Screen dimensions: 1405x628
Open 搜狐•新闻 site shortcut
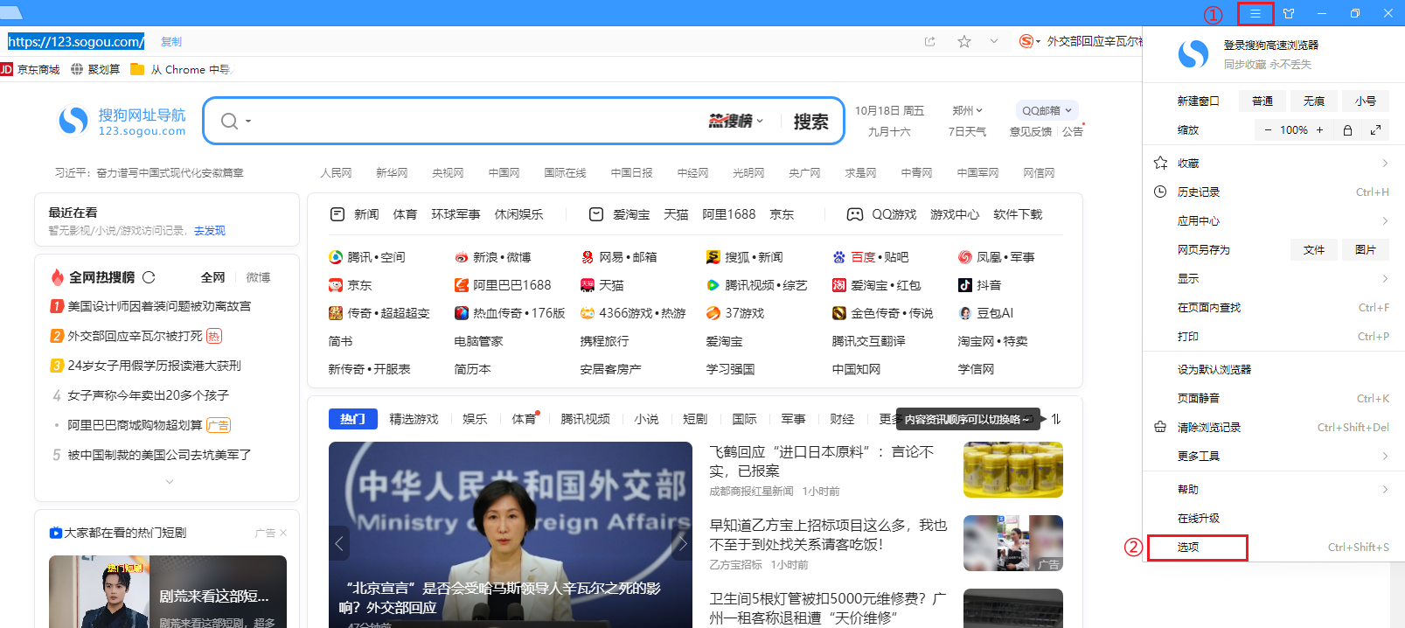click(x=745, y=257)
